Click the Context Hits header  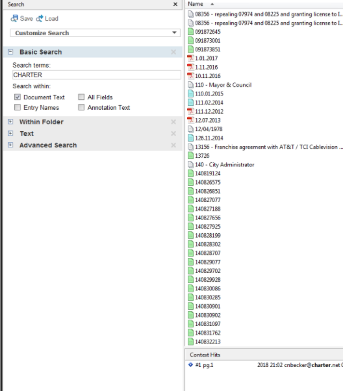(x=205, y=355)
